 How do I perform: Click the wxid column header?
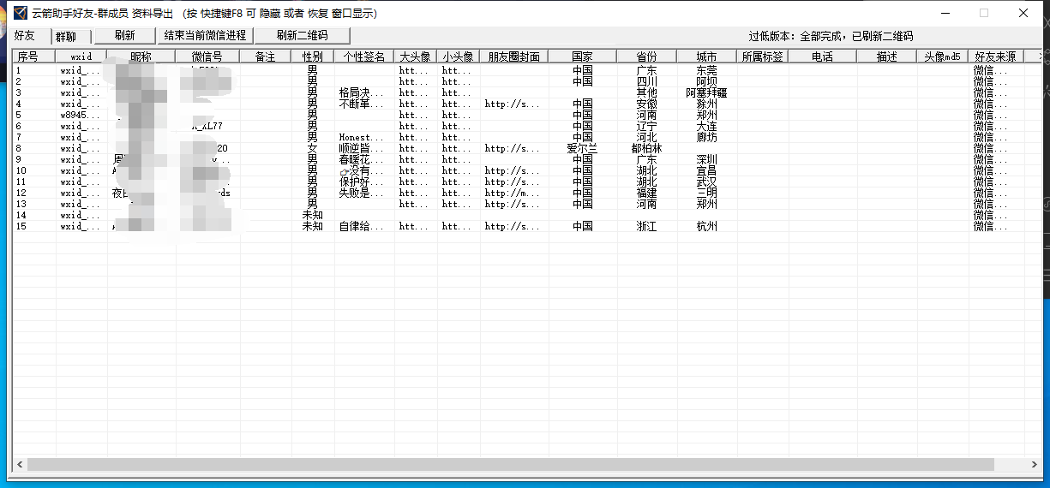click(x=81, y=57)
